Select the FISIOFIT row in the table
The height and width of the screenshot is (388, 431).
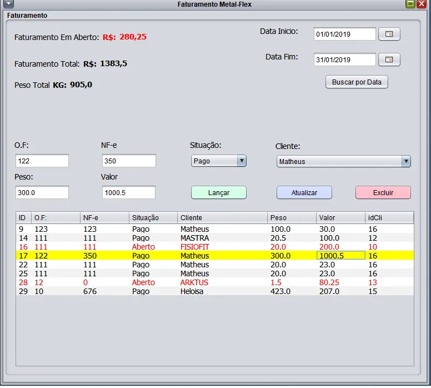tap(195, 247)
